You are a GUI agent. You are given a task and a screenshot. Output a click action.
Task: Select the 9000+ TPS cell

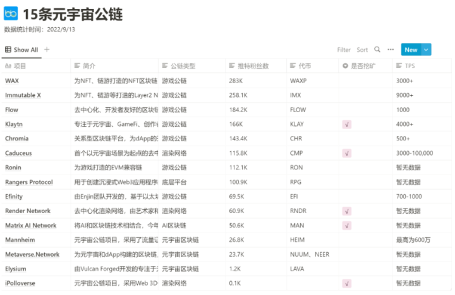(x=422, y=95)
